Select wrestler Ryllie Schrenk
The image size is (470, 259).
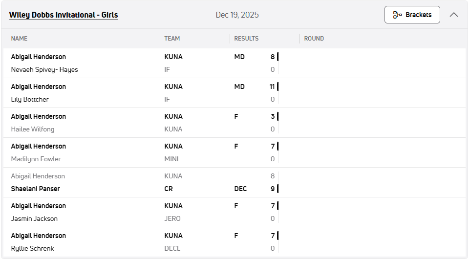(32, 248)
